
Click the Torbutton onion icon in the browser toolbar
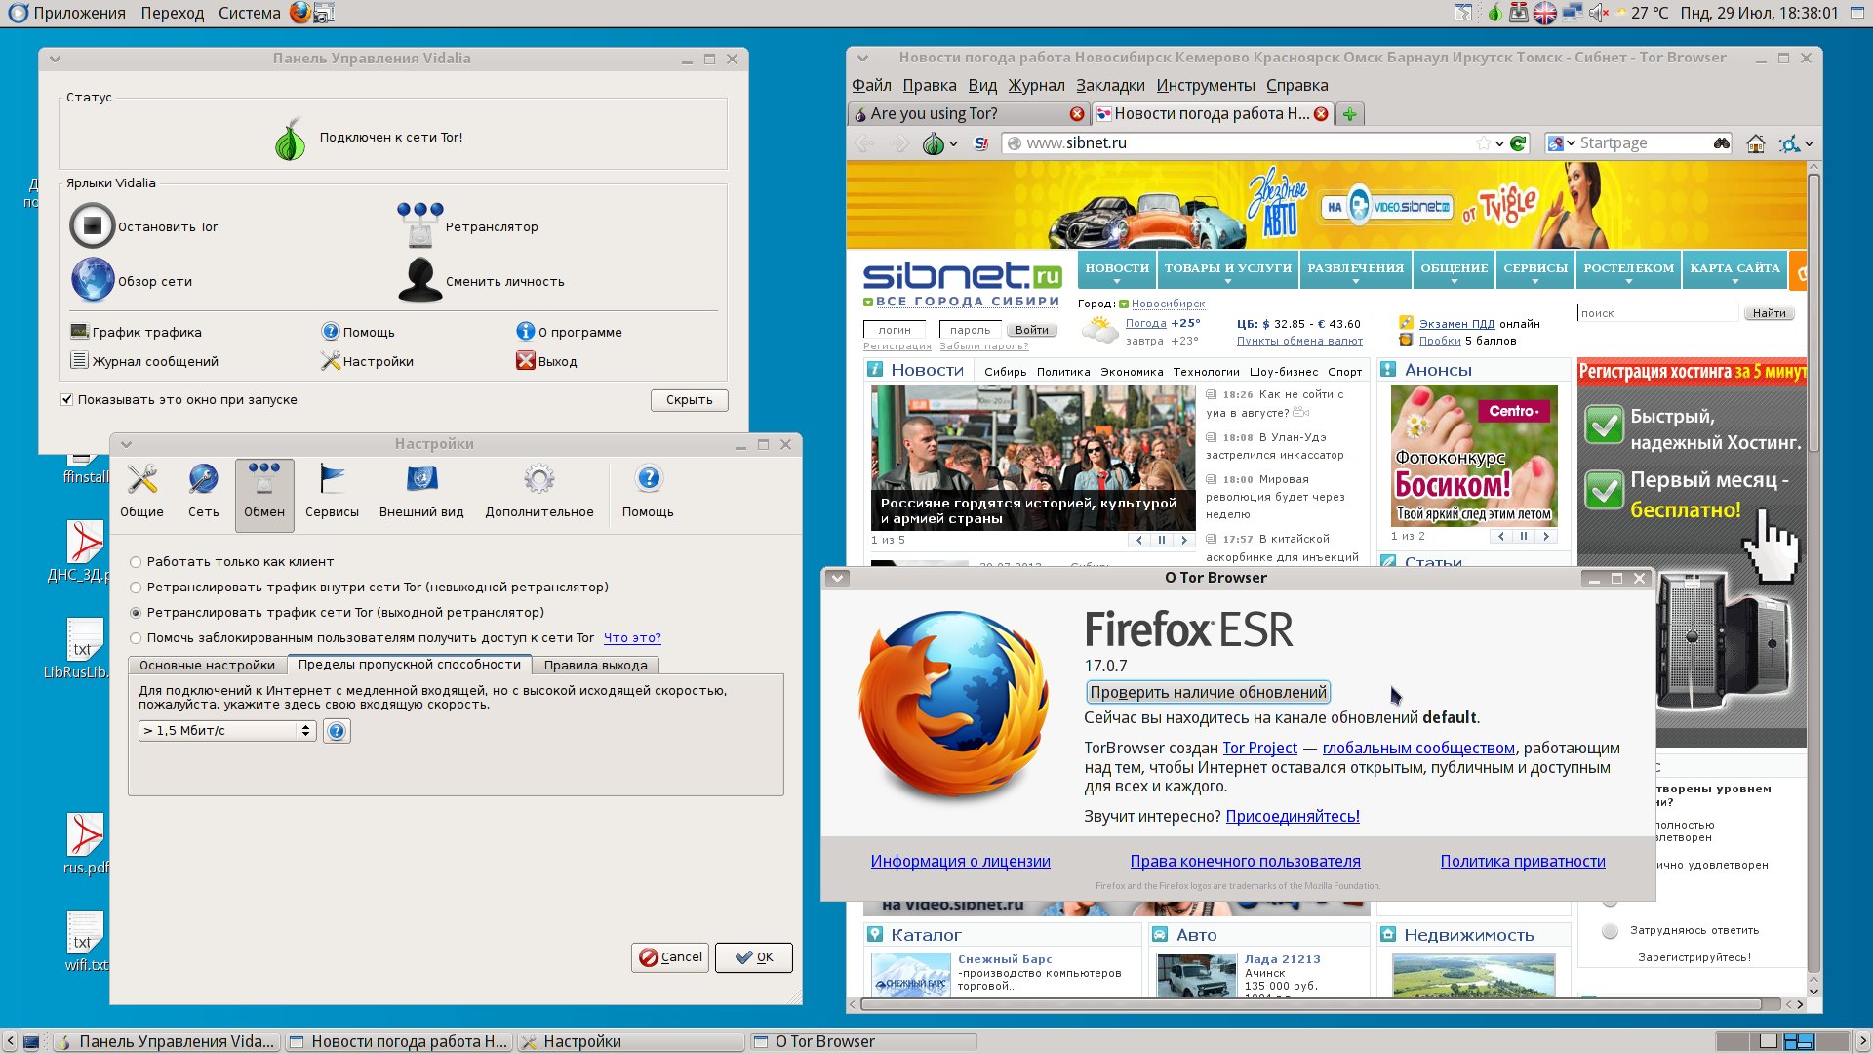[x=934, y=143]
